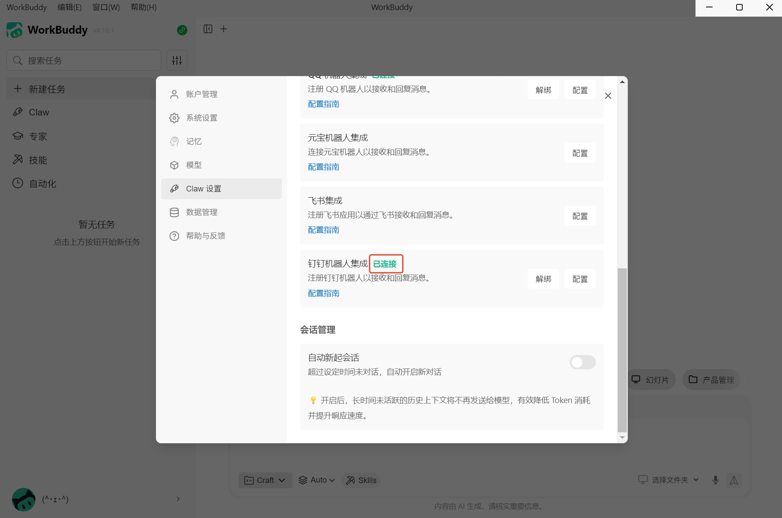This screenshot has height=518, width=782.
Task: Expand the Craft mode dropdown
Action: pos(265,480)
